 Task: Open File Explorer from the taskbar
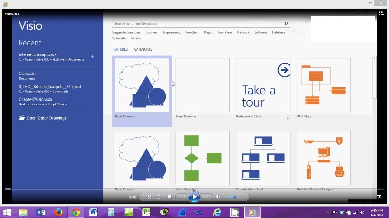click(x=23, y=212)
